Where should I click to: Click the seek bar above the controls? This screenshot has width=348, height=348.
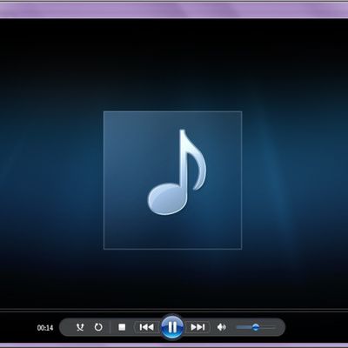pos(174,311)
